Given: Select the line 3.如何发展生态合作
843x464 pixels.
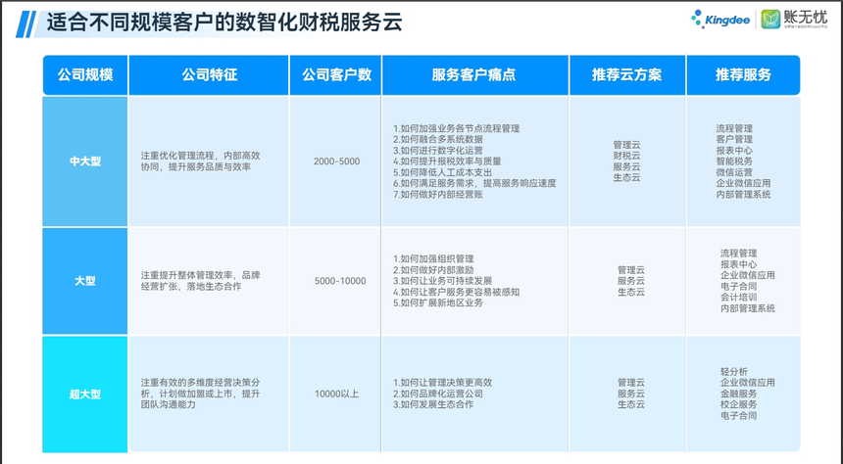Looking at the screenshot, I should click(x=433, y=404).
